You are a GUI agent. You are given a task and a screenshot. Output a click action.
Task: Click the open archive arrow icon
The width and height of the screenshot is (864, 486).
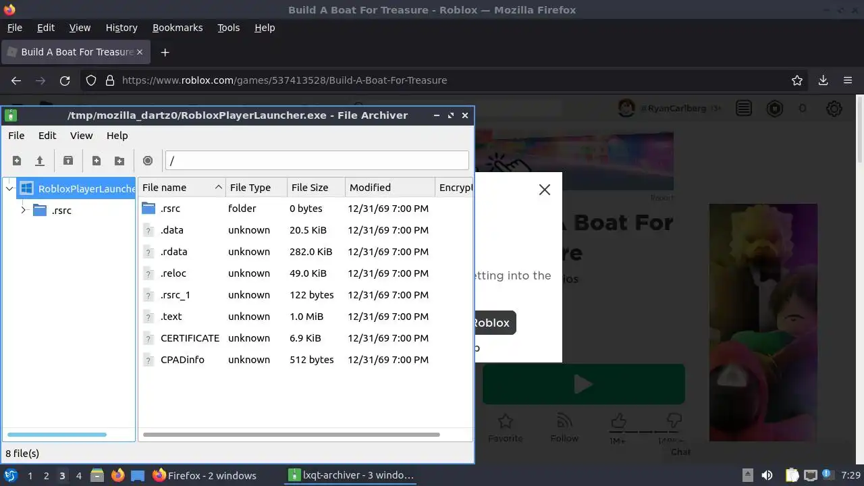pos(40,161)
